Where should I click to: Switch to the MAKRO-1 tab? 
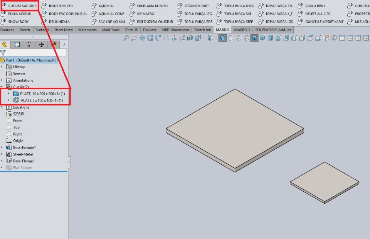pos(242,30)
